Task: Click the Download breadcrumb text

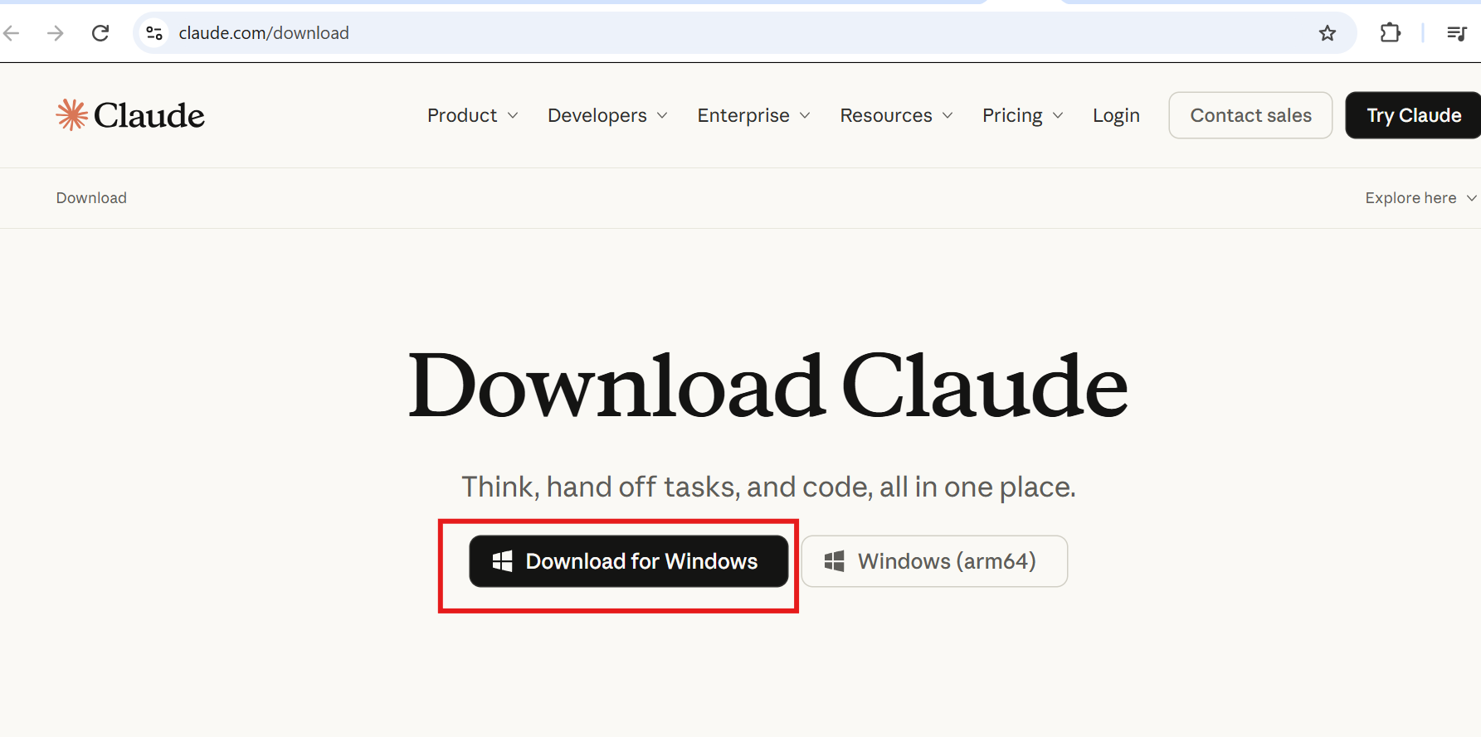Action: 91,198
